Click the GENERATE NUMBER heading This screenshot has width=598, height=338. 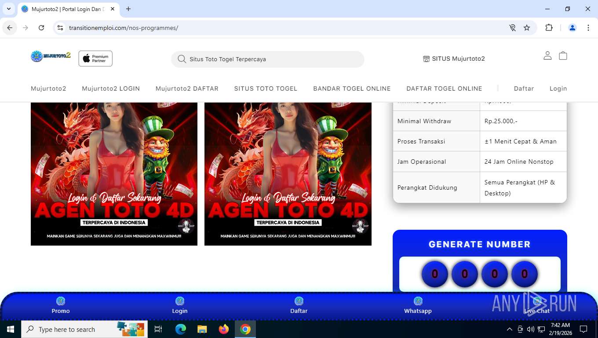click(480, 244)
